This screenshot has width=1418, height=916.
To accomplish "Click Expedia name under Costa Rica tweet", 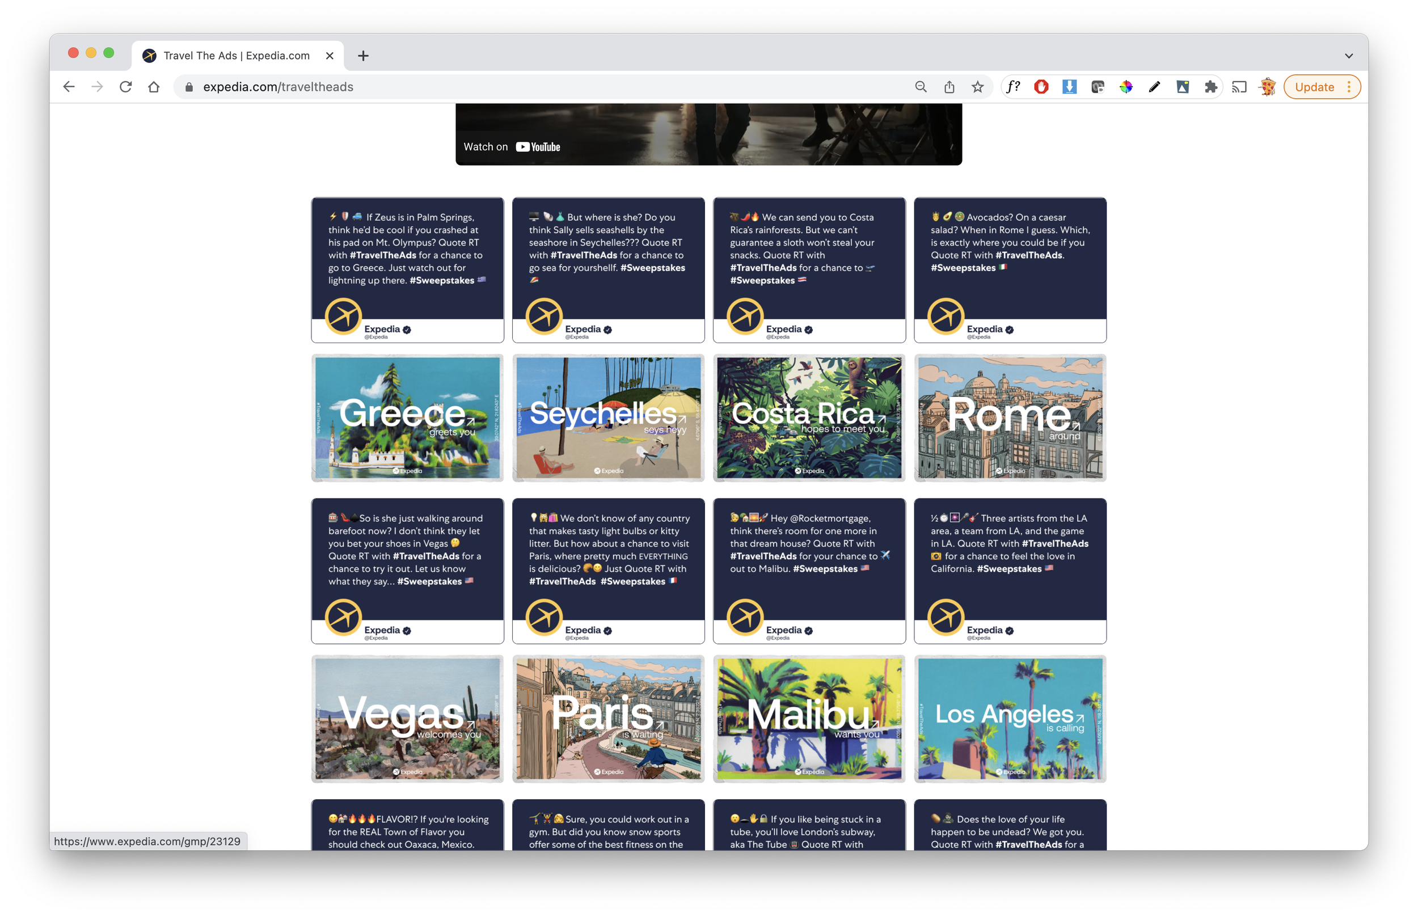I will (x=783, y=329).
